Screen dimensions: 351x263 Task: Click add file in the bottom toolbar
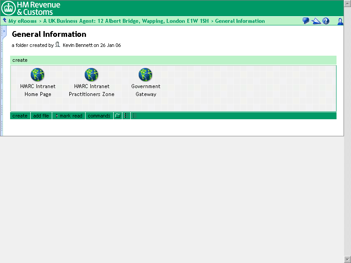tap(41, 116)
